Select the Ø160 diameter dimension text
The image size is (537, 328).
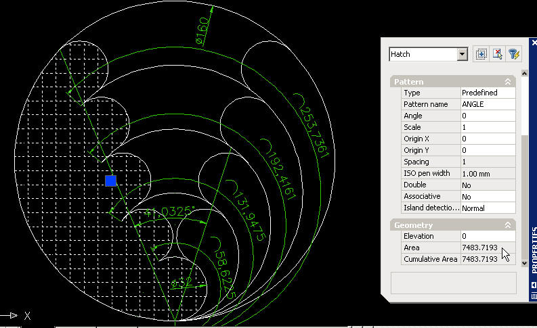[x=202, y=31]
